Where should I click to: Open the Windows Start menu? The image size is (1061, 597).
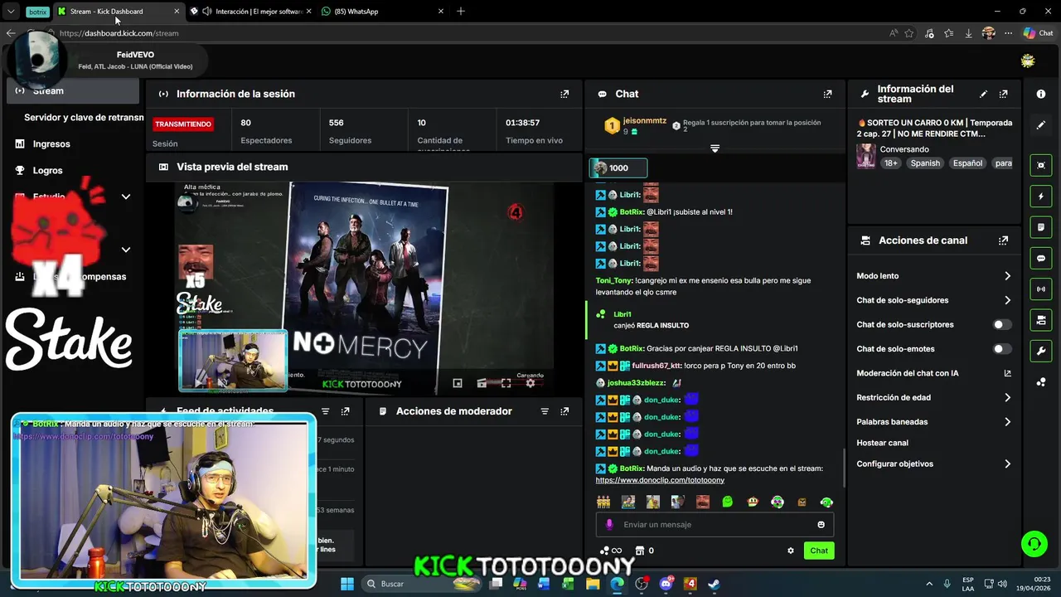[347, 584]
